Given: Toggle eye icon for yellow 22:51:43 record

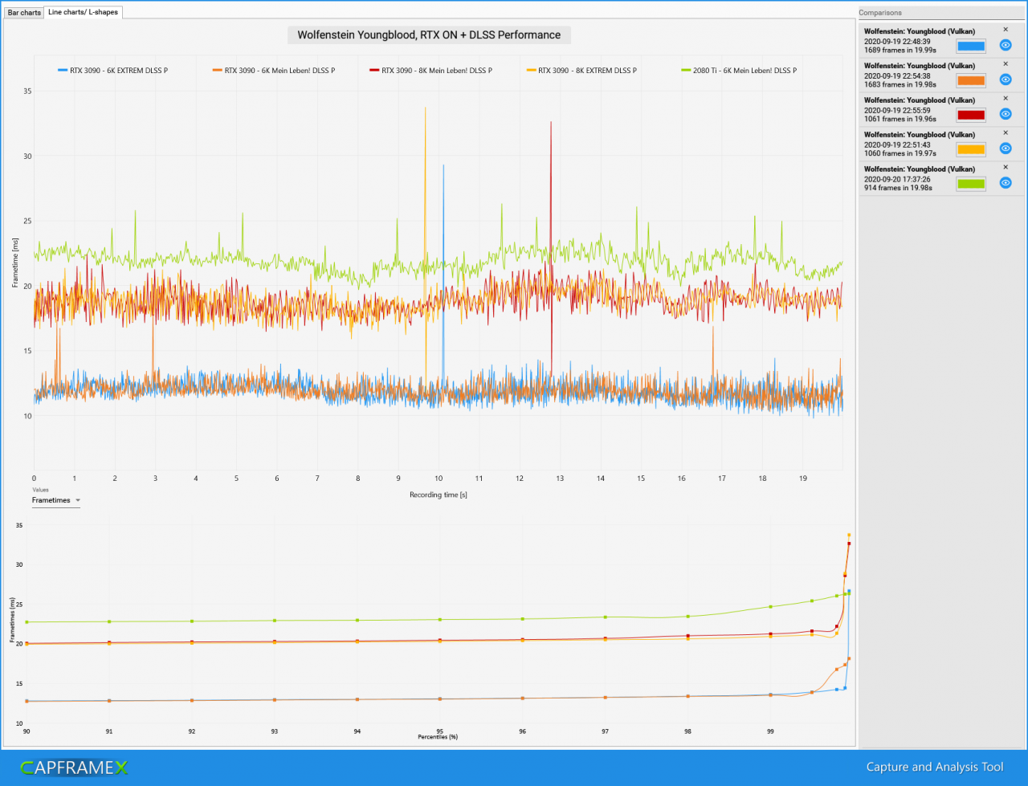Looking at the screenshot, I should 1005,149.
